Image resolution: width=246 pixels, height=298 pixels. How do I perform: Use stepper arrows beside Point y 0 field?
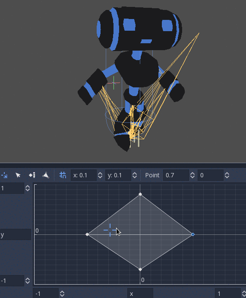tap(227, 175)
